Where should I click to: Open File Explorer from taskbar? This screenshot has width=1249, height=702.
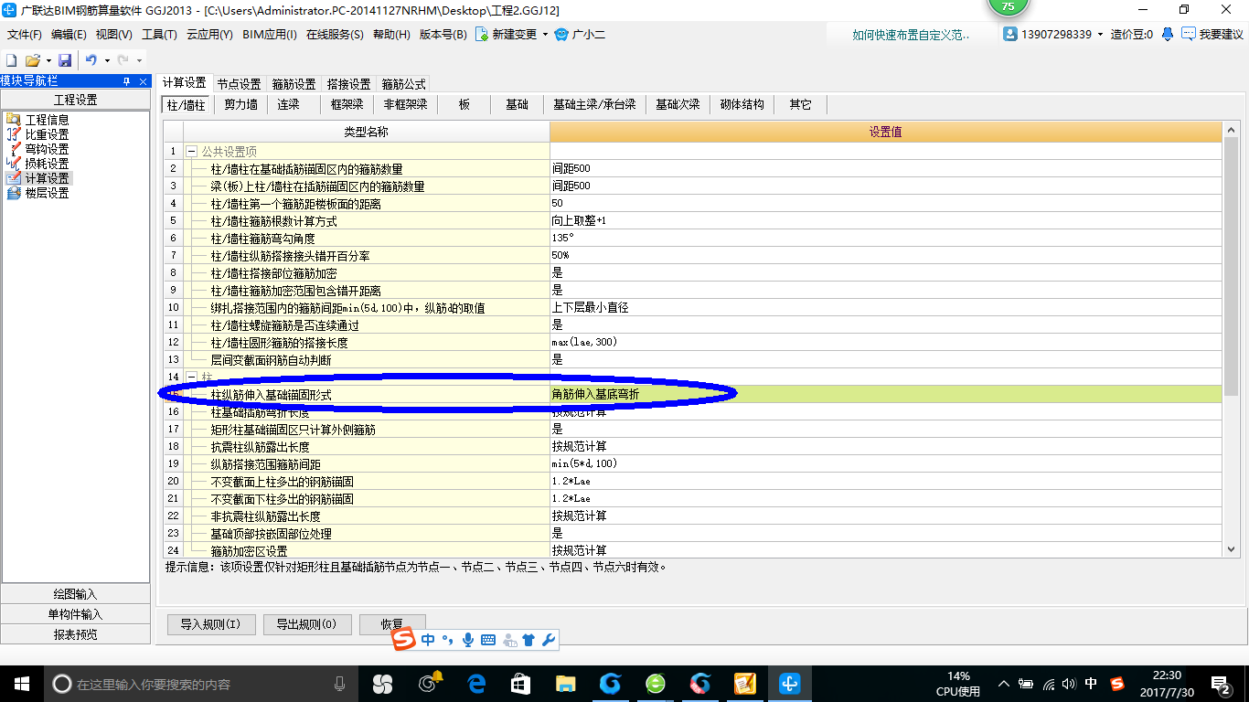(566, 683)
